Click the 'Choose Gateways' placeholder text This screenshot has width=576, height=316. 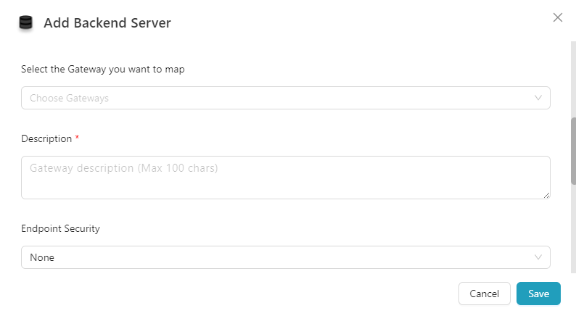69,98
